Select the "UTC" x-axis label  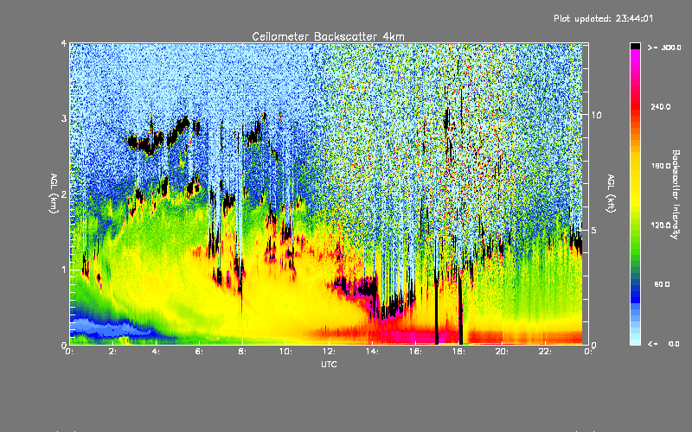[329, 365]
